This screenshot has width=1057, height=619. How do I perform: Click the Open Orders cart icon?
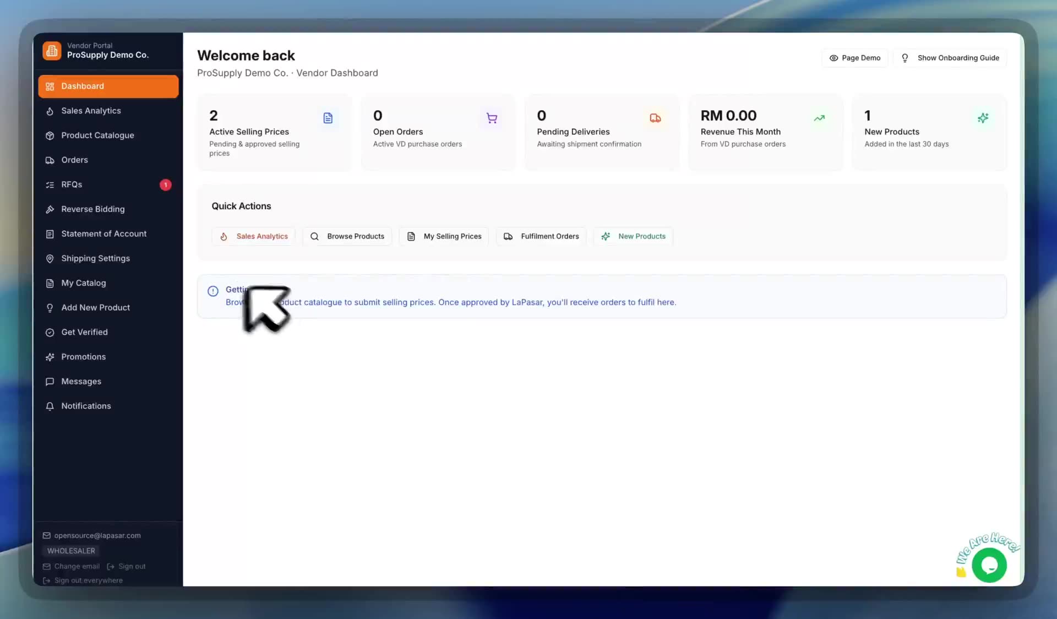click(492, 118)
